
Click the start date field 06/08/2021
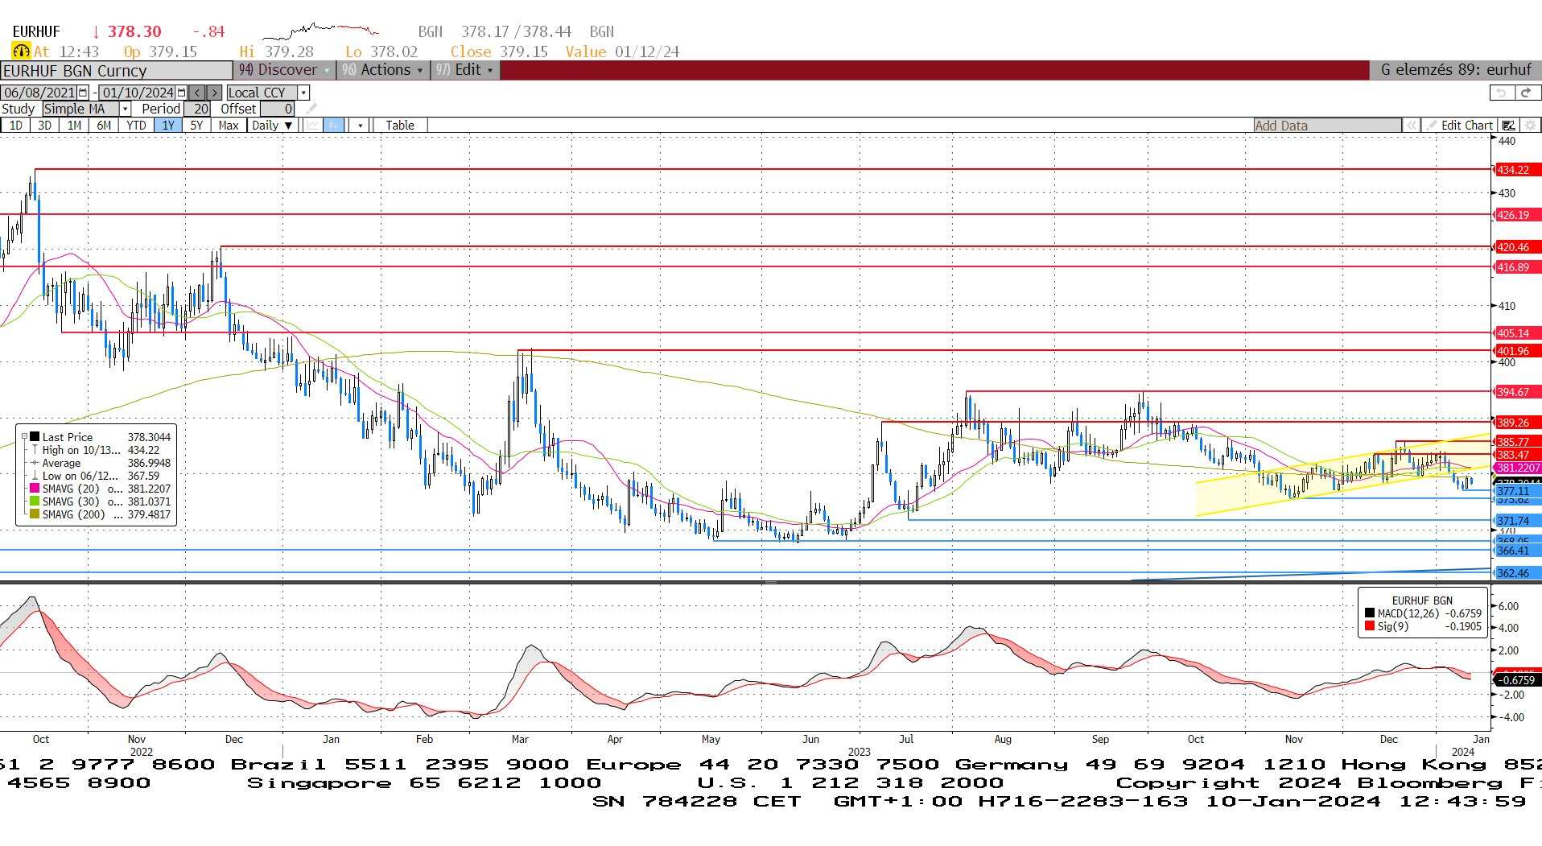click(x=39, y=93)
